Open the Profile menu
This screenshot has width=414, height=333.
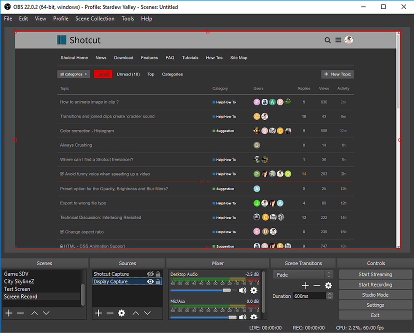(60, 18)
